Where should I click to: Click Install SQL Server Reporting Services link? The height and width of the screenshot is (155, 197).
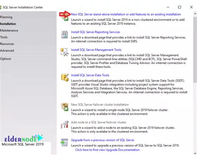(x=96, y=32)
